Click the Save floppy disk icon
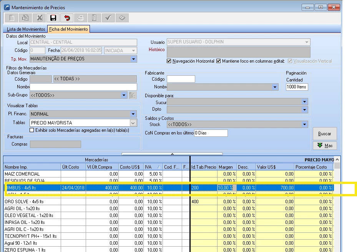This screenshot has width=357, height=252. point(53,18)
